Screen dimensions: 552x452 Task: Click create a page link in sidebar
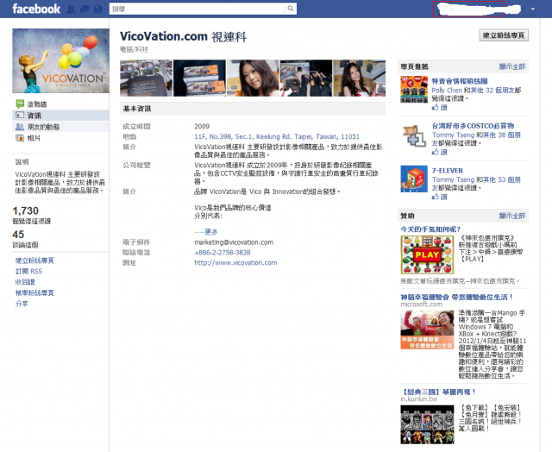pos(34,261)
